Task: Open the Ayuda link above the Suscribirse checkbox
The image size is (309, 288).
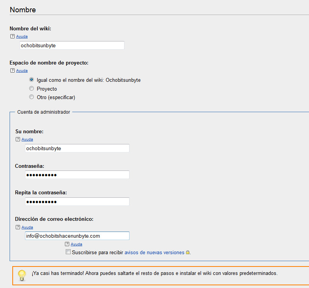Action: pos(76,244)
